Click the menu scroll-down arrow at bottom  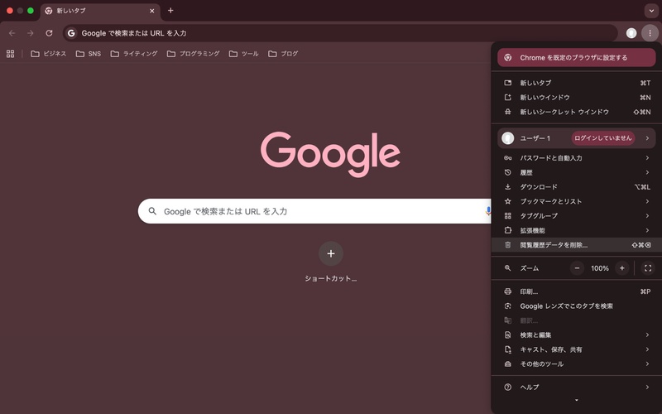click(576, 400)
